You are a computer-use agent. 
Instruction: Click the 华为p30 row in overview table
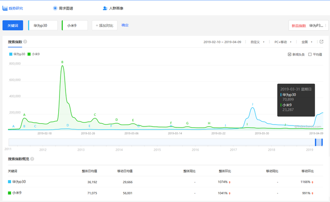165,182
